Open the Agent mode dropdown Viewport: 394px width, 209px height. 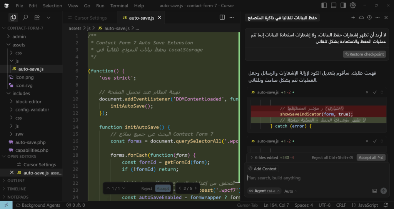tap(264, 191)
